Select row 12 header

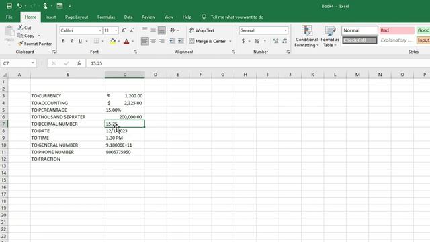pos(4,159)
